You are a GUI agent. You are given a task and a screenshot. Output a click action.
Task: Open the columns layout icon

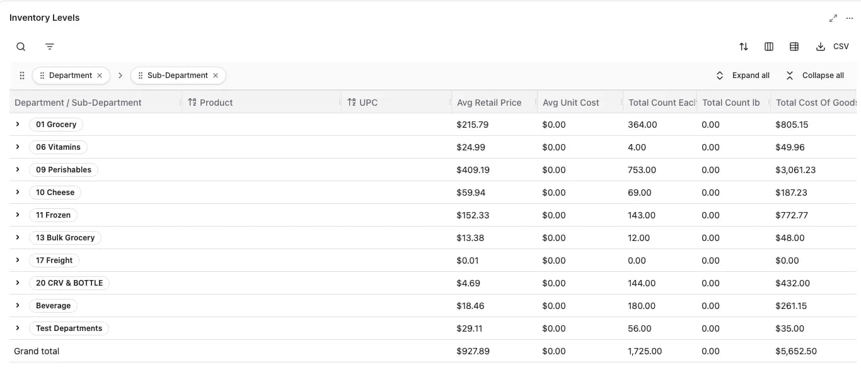769,47
